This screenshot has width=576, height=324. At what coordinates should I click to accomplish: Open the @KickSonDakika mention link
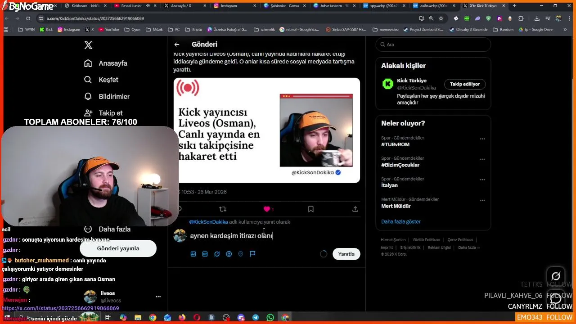[x=208, y=222]
